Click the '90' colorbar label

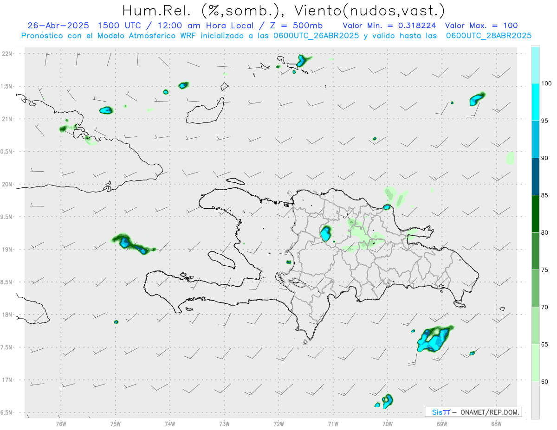click(x=545, y=158)
